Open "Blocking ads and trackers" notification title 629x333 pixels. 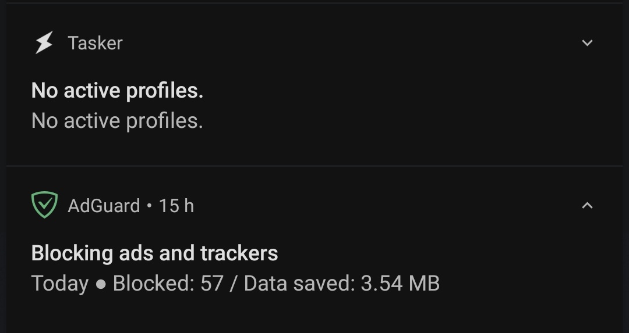[x=154, y=253]
